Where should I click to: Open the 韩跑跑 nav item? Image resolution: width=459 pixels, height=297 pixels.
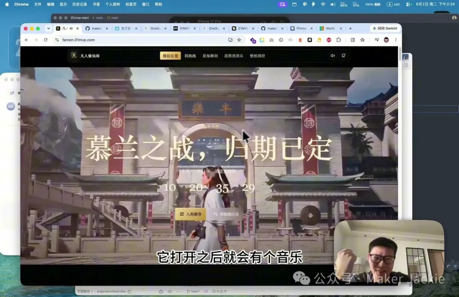[190, 56]
